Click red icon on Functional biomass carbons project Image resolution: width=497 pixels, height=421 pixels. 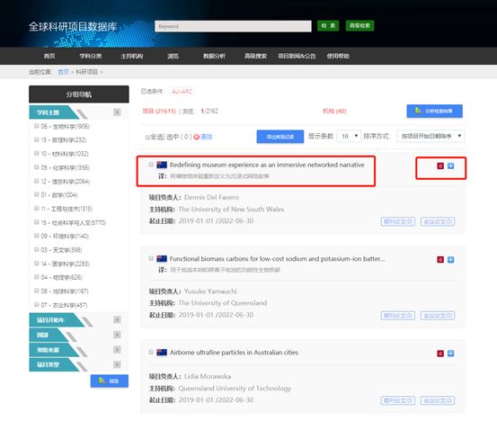point(440,260)
